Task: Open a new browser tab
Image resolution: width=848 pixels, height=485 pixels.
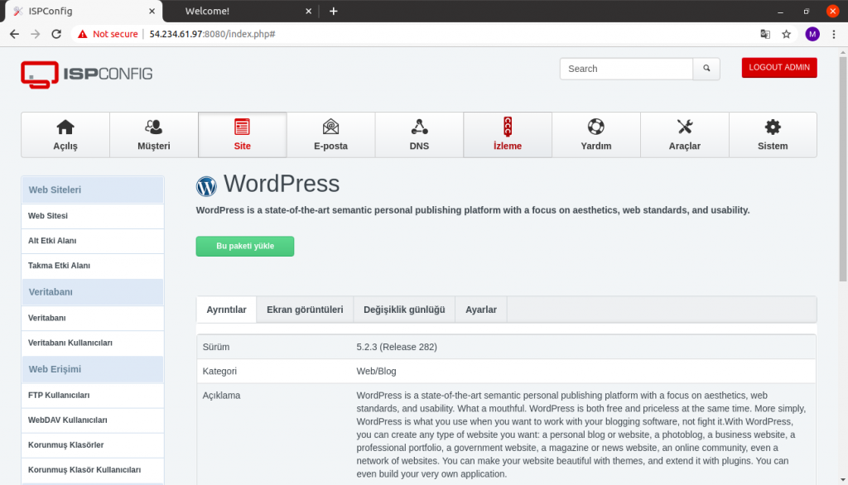Action: 334,11
